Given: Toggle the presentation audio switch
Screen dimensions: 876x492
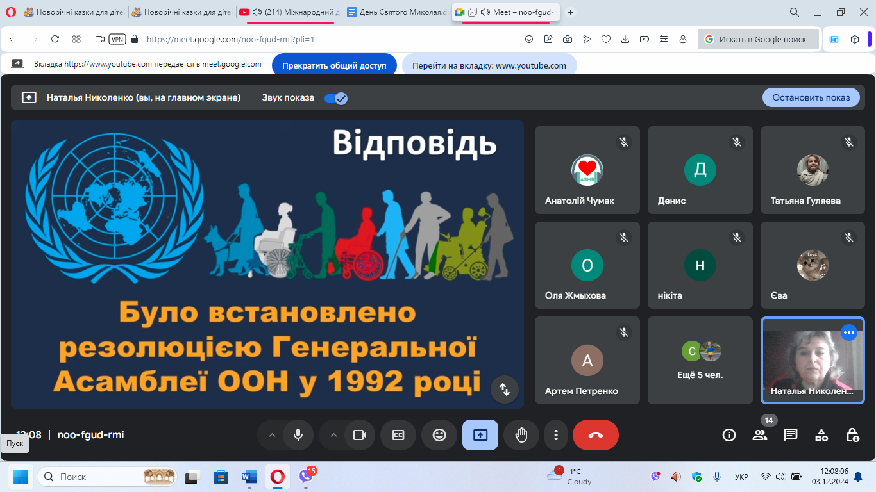Looking at the screenshot, I should 336,98.
